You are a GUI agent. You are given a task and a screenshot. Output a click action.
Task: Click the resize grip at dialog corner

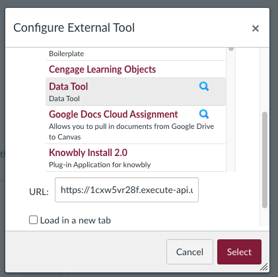pos(264,267)
